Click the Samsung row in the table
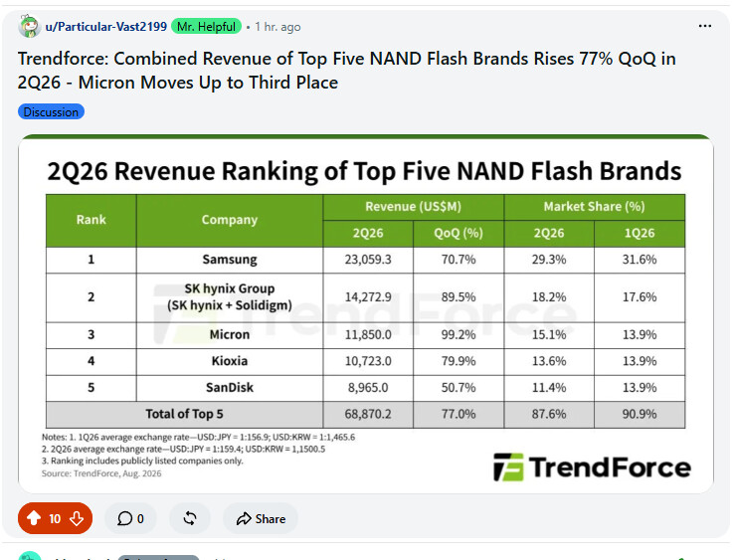 pyautogui.click(x=366, y=260)
